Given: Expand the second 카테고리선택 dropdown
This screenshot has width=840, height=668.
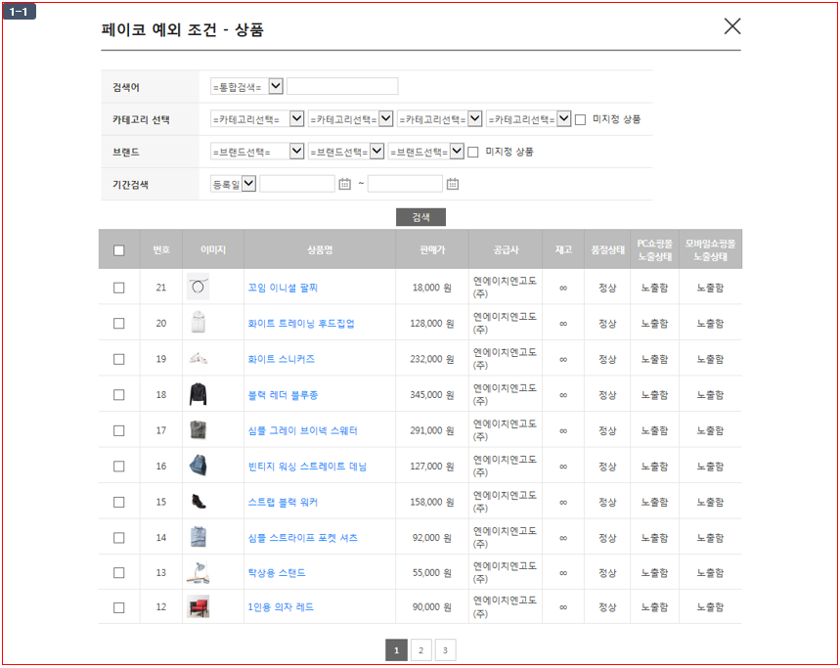Looking at the screenshot, I should 351,119.
